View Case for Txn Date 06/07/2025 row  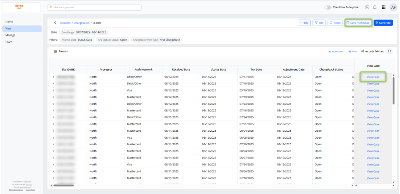tap(373, 158)
